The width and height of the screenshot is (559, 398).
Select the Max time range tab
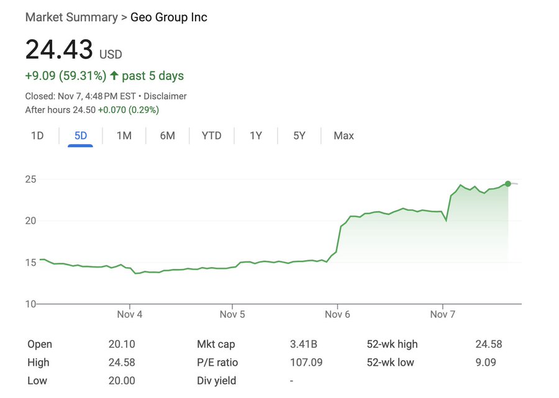[x=343, y=136]
